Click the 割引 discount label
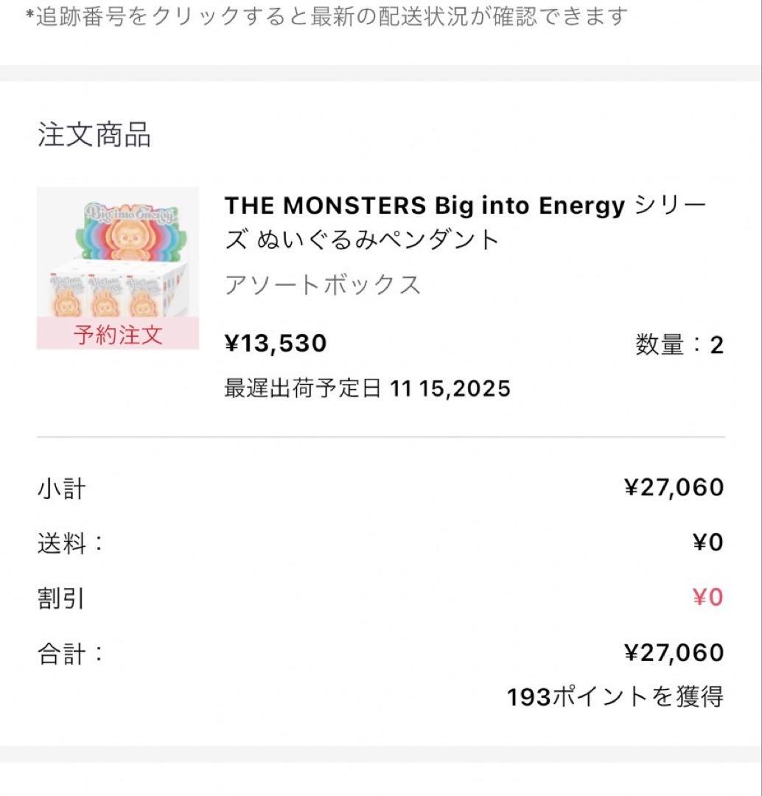 point(62,598)
